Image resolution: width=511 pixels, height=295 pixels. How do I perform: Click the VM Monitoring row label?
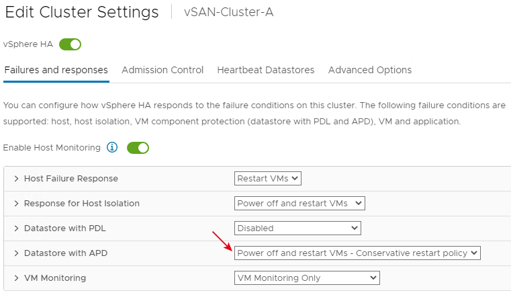tap(55, 278)
